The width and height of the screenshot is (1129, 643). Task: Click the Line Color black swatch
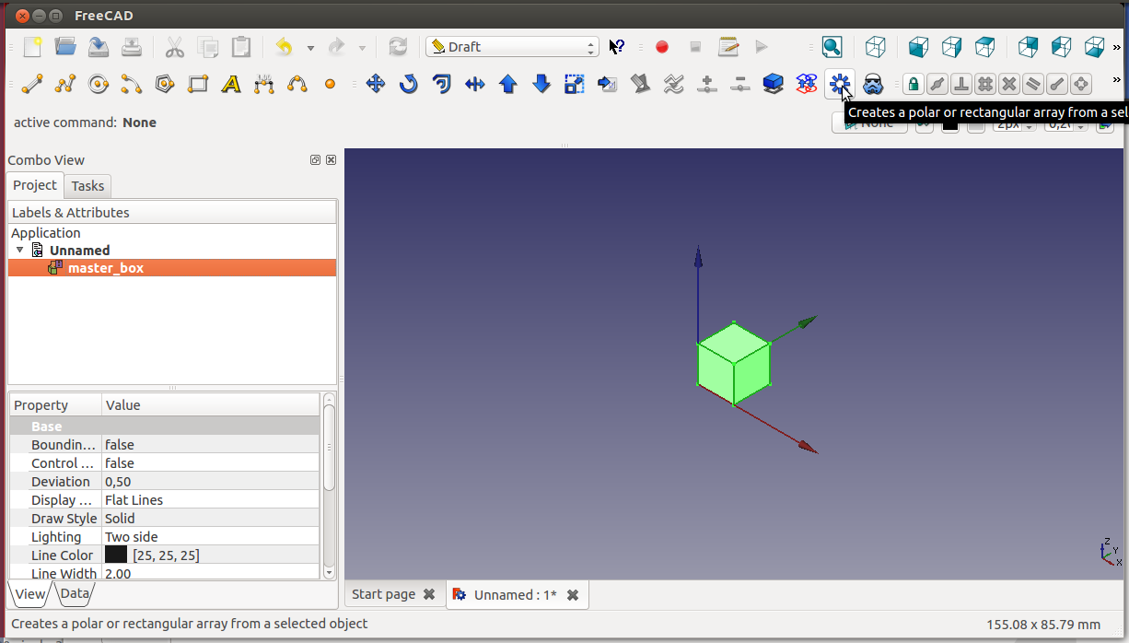116,555
